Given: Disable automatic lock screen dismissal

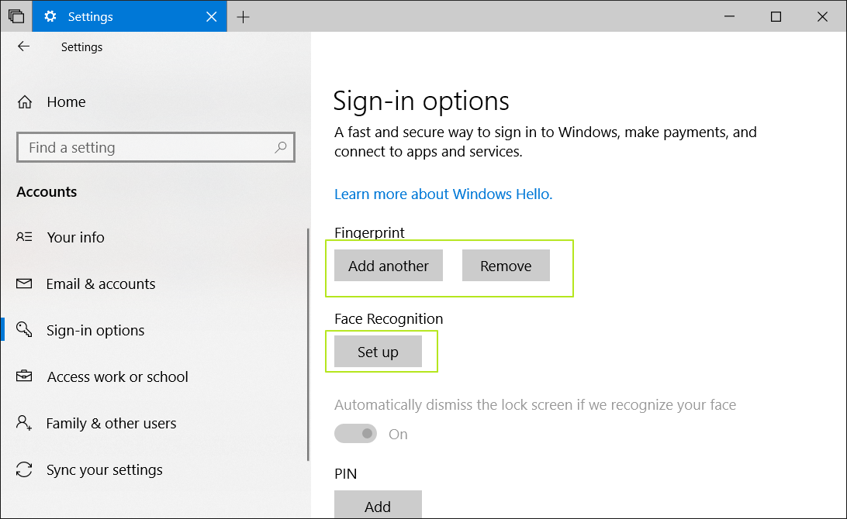Looking at the screenshot, I should click(x=355, y=433).
